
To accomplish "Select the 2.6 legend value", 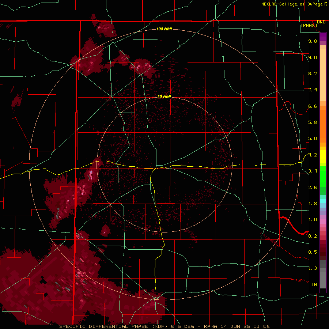I will click(313, 188).
